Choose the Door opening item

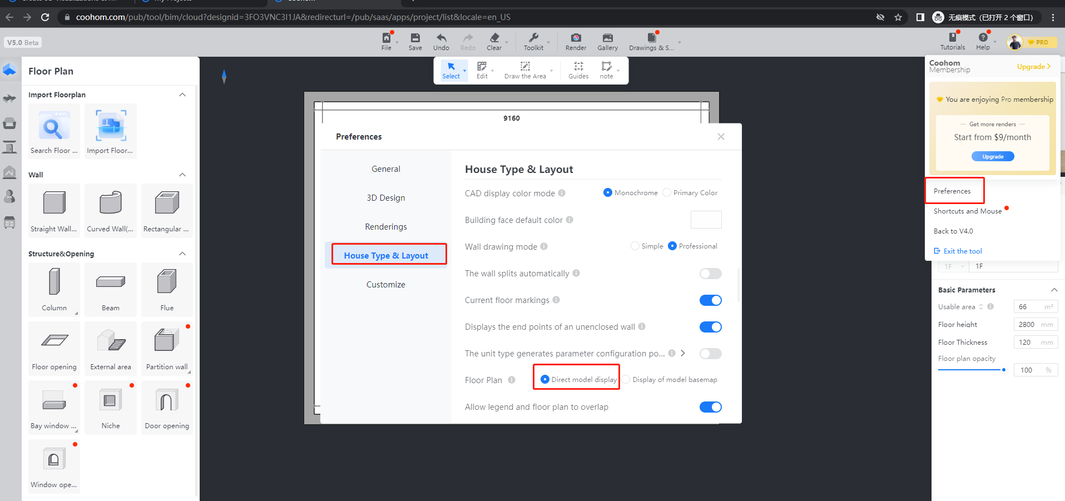(x=166, y=408)
